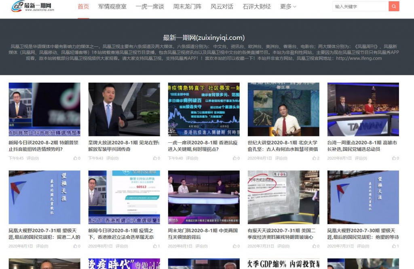Open the 军情观察室 menu item
The width and height of the screenshot is (414, 269).
[112, 6]
